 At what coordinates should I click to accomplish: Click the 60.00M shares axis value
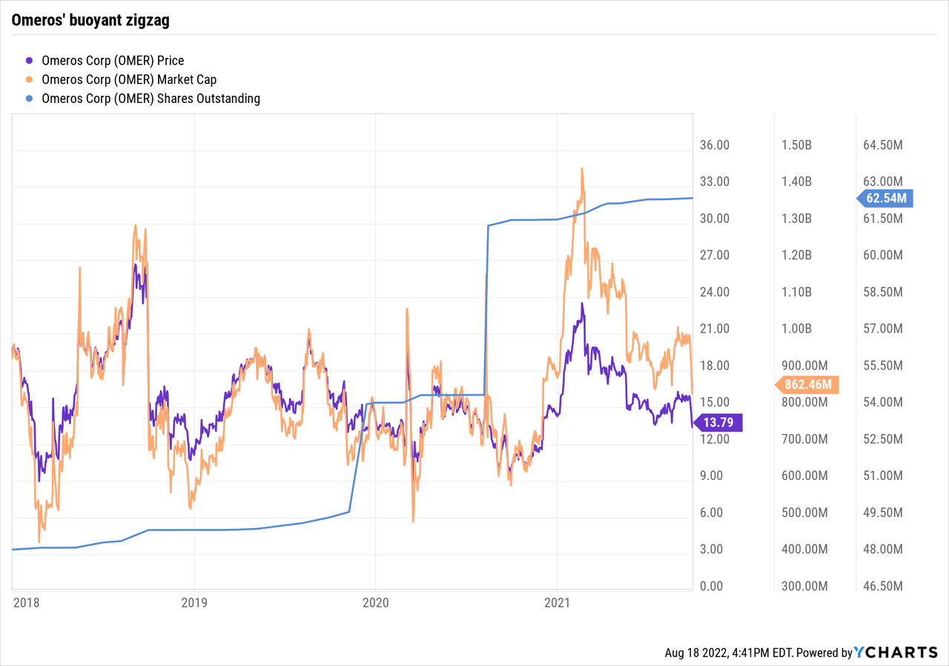click(882, 255)
